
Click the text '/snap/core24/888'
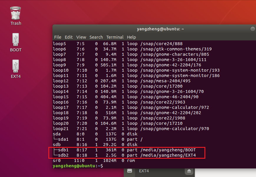click(x=161, y=44)
